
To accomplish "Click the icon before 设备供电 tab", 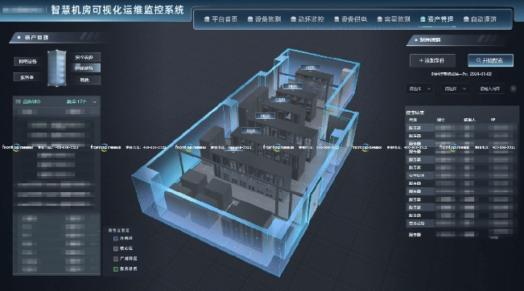I will (x=336, y=19).
